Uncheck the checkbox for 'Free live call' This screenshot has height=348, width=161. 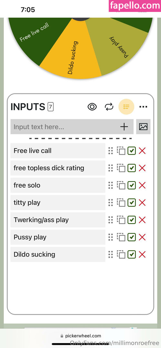click(132, 151)
